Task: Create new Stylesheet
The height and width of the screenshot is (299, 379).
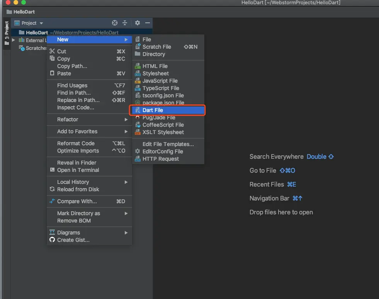Action: pos(168,73)
